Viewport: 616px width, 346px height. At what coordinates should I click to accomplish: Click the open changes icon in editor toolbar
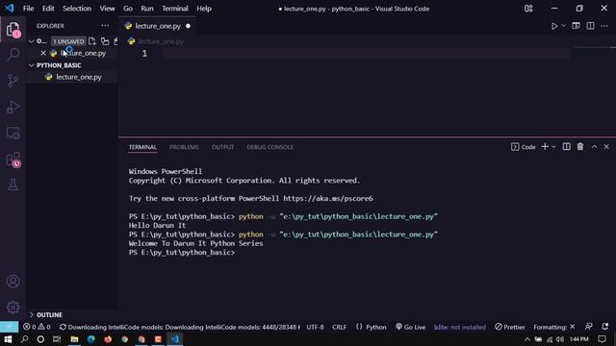click(x=576, y=26)
